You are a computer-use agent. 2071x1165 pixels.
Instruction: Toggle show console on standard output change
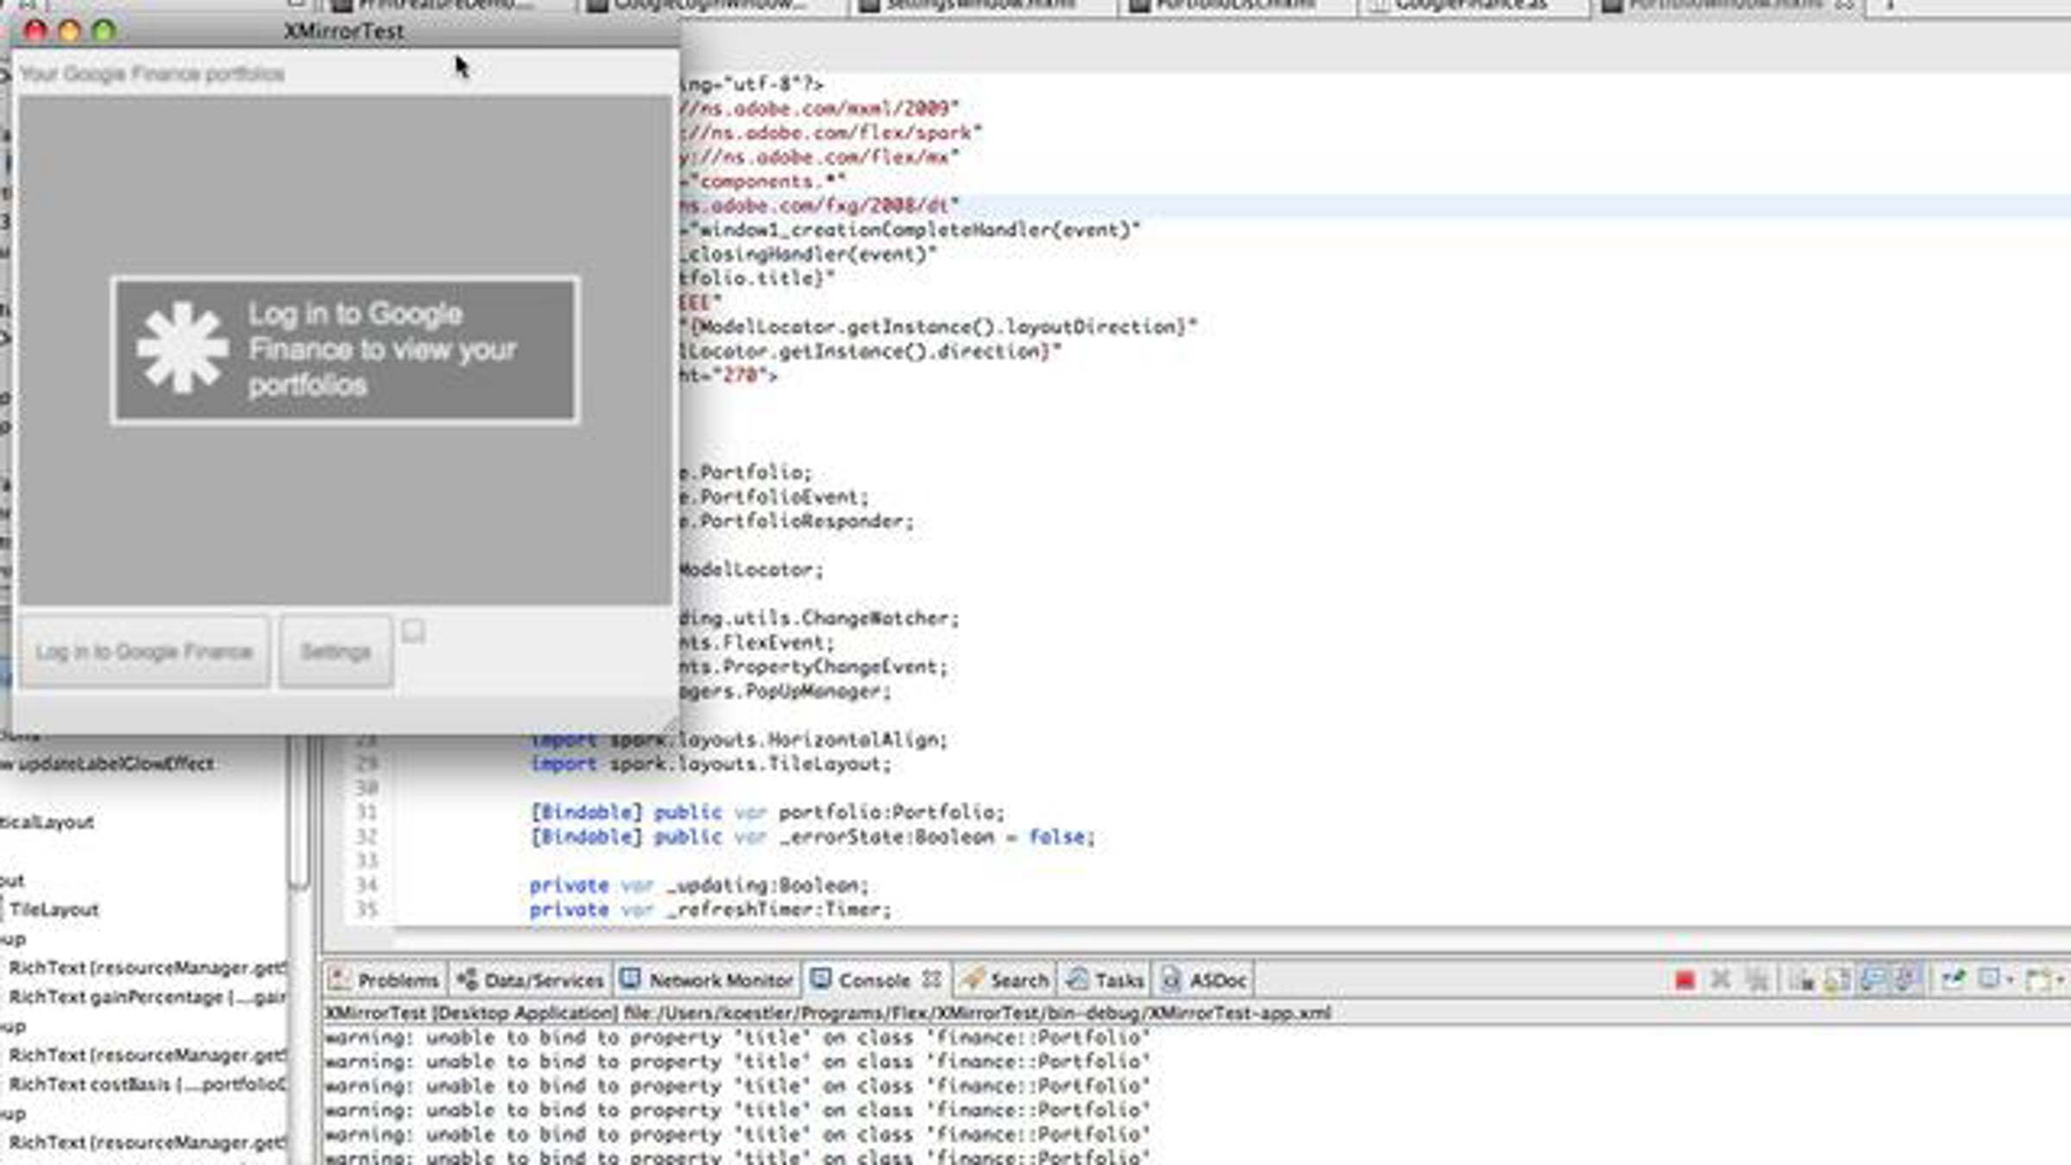[1873, 980]
